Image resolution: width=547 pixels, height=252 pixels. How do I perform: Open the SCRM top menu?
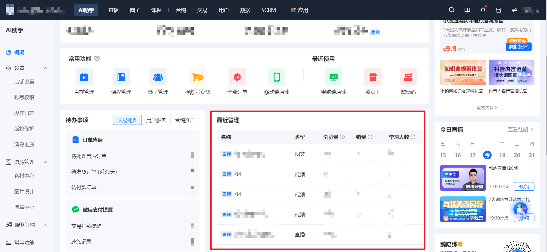pos(269,10)
